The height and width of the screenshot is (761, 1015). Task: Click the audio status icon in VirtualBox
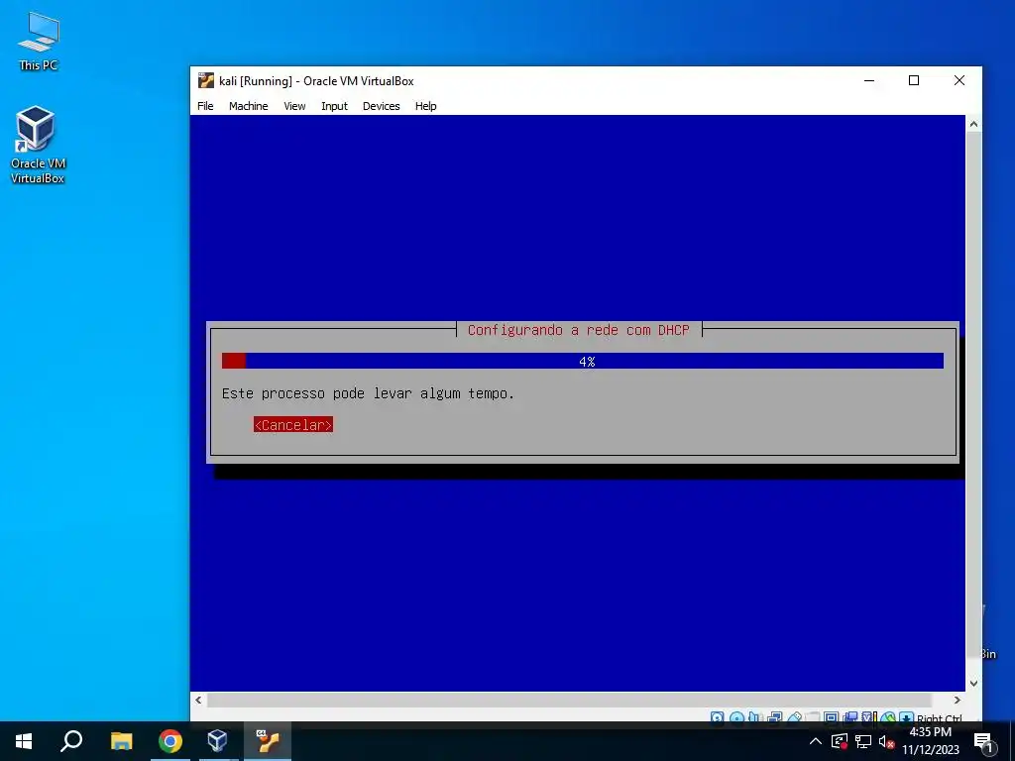[754, 717]
